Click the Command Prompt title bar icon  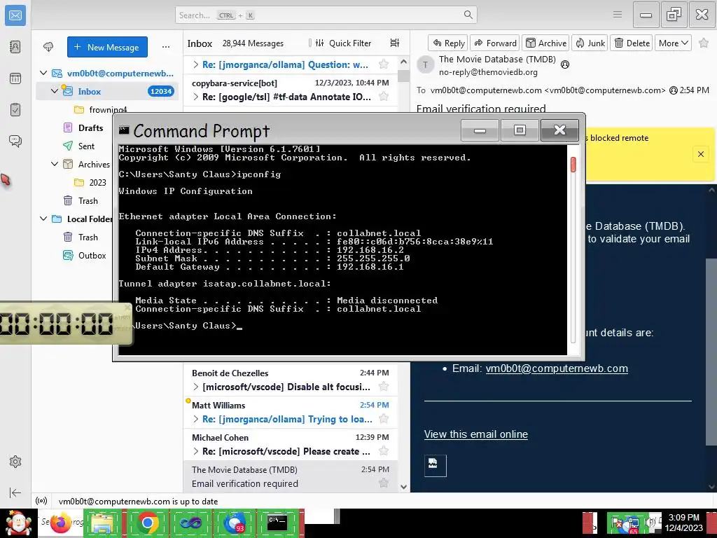[x=124, y=130]
